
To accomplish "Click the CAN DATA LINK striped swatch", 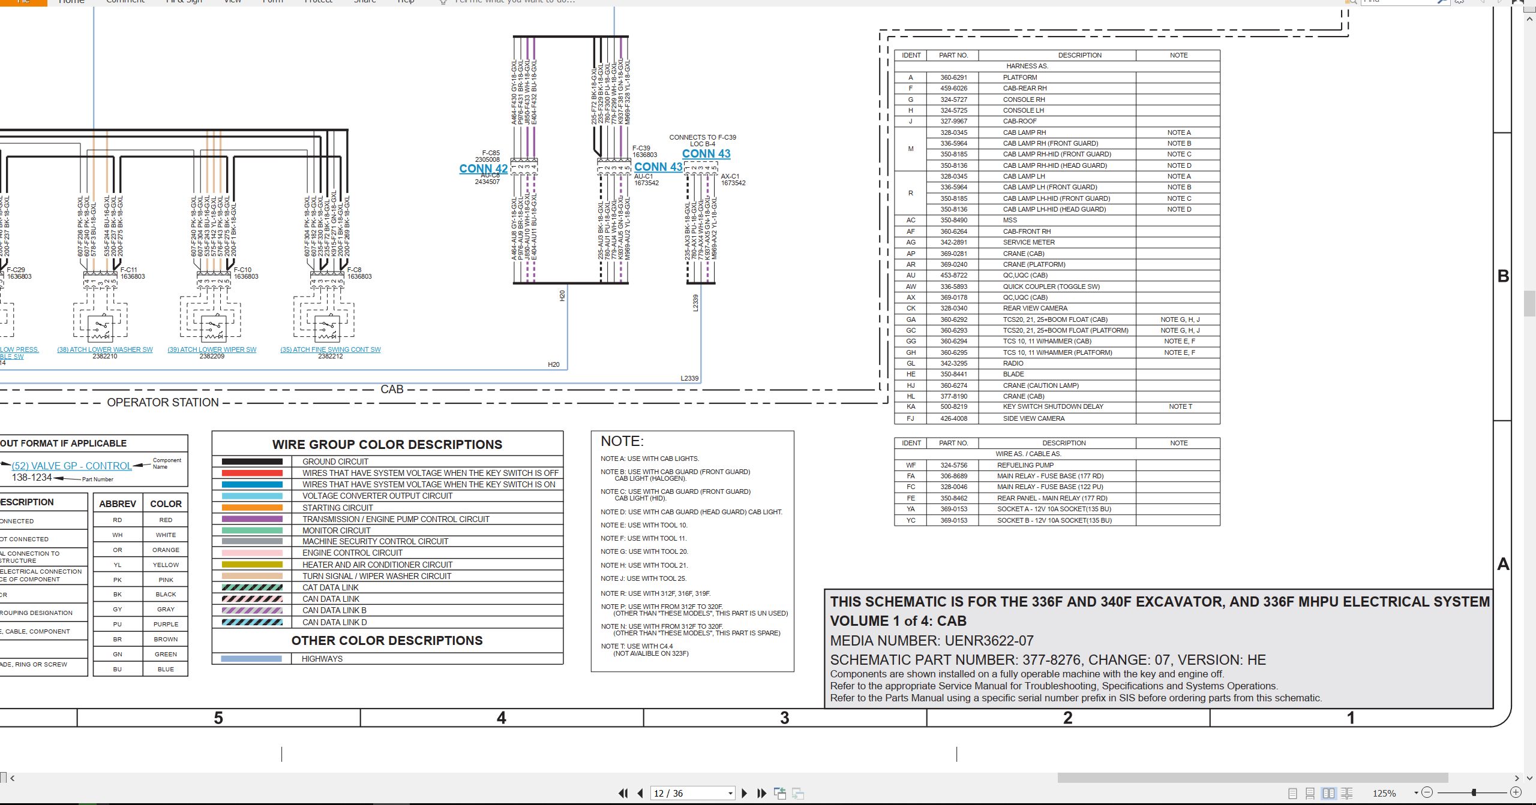I will click(252, 599).
